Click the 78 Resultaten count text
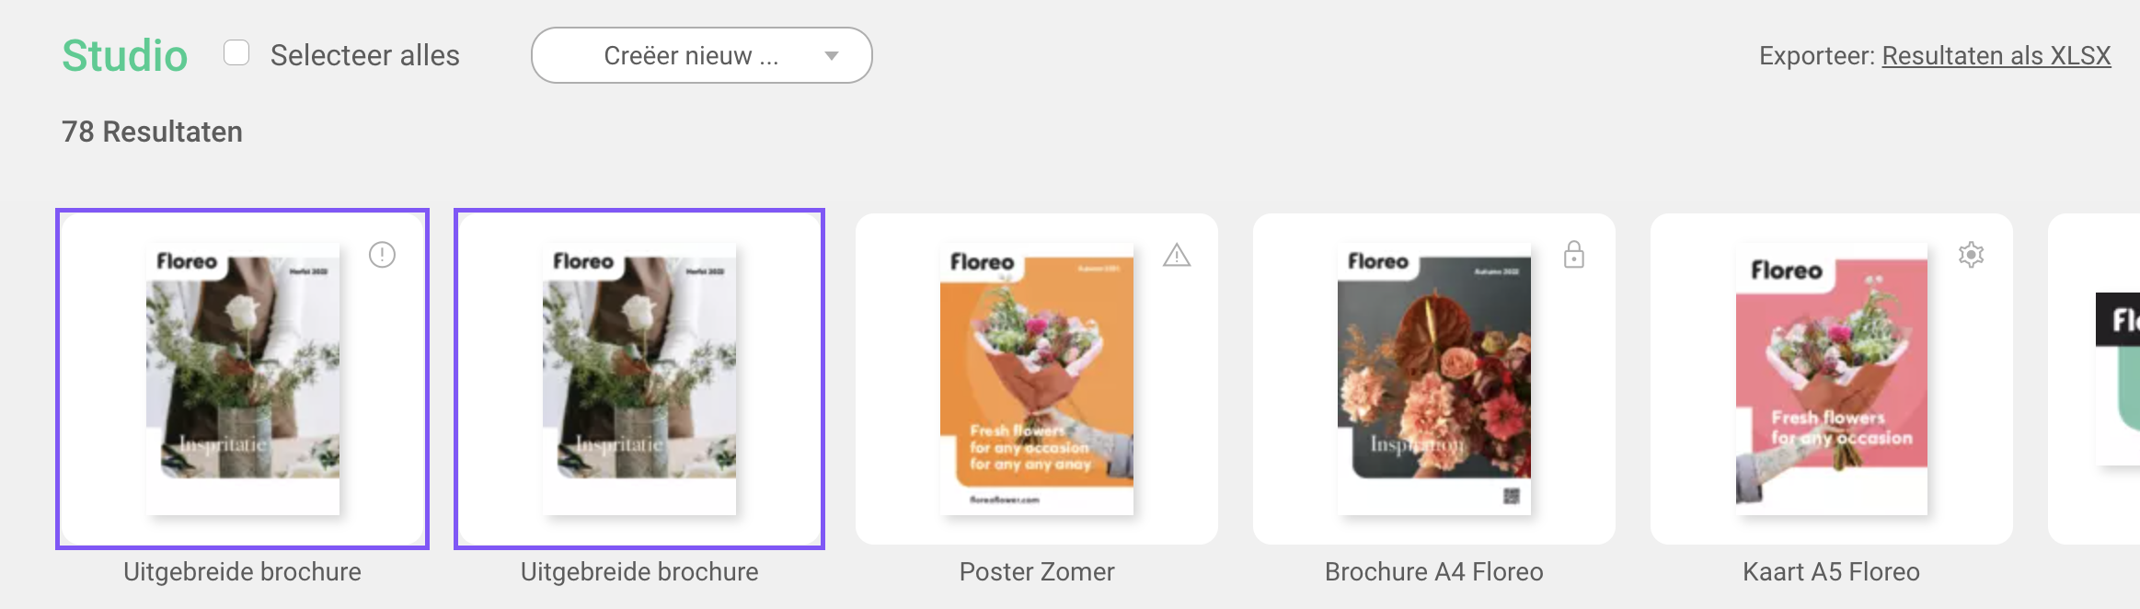The height and width of the screenshot is (609, 2140). click(153, 132)
